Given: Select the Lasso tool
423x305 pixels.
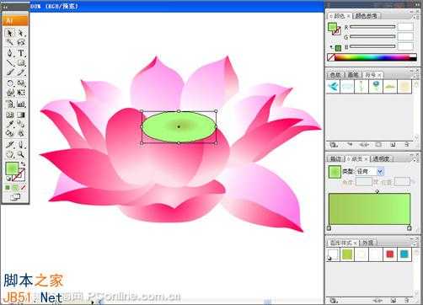Looking at the screenshot, I should tap(21, 42).
